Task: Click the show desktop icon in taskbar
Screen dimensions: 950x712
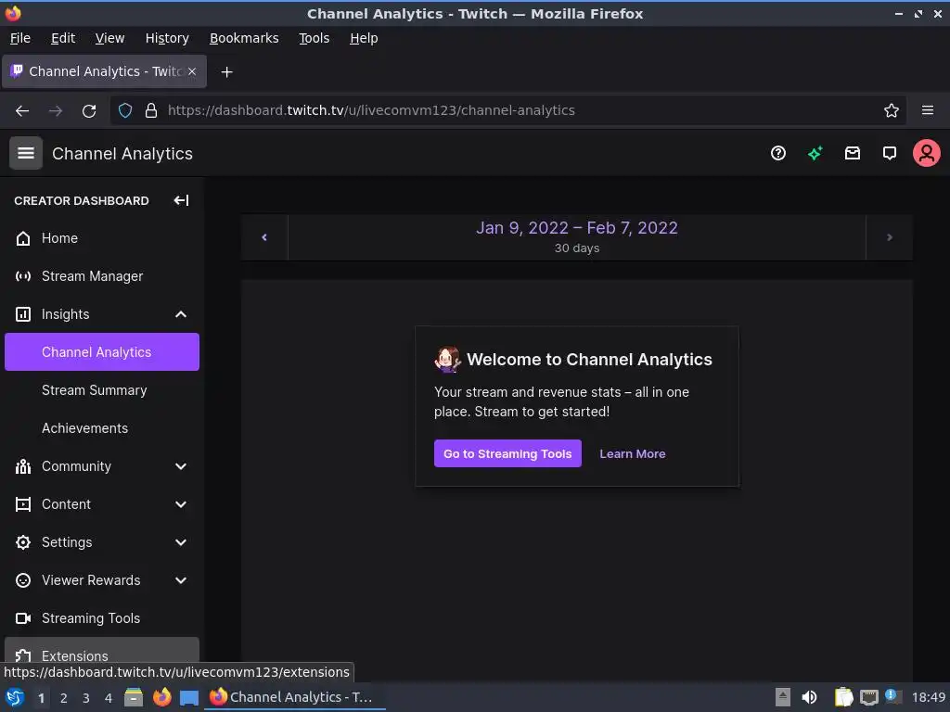Action: point(189,697)
